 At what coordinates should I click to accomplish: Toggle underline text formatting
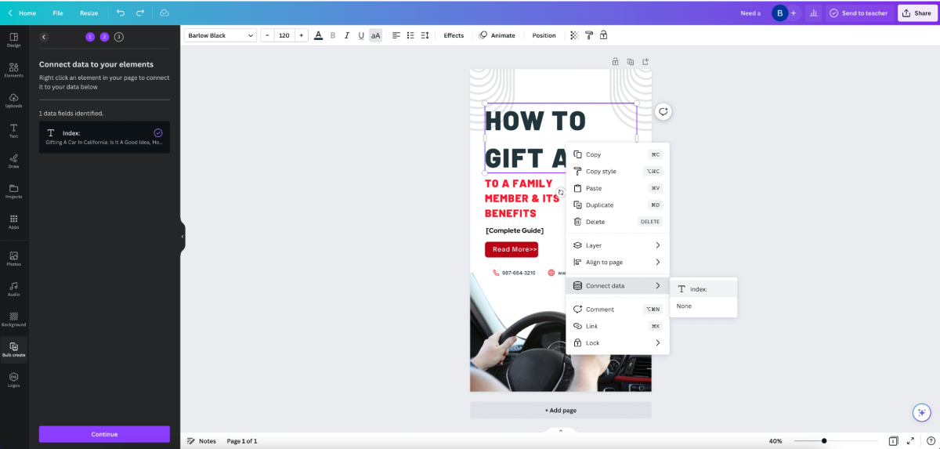[361, 35]
